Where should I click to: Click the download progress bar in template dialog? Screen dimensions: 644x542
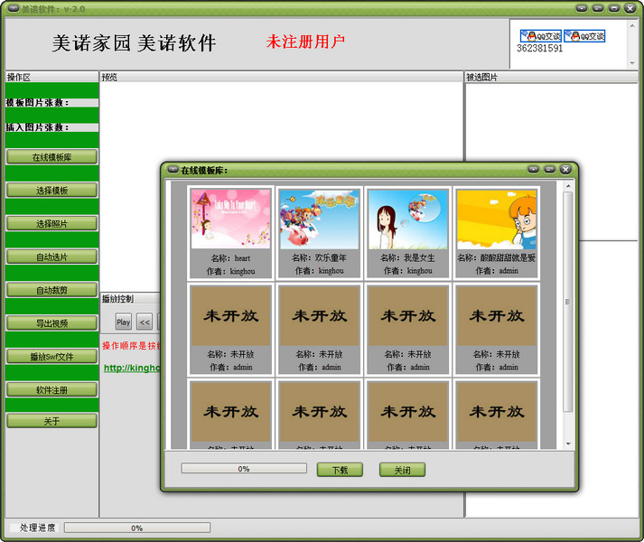coord(244,469)
